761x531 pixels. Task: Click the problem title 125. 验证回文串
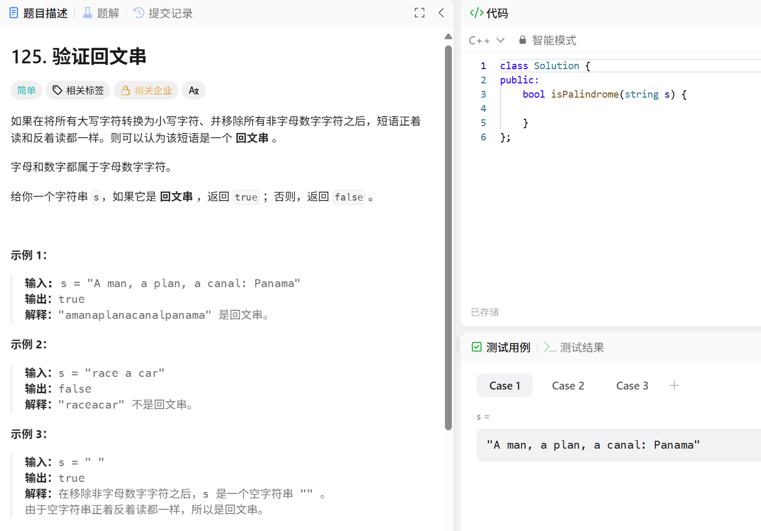[x=79, y=56]
